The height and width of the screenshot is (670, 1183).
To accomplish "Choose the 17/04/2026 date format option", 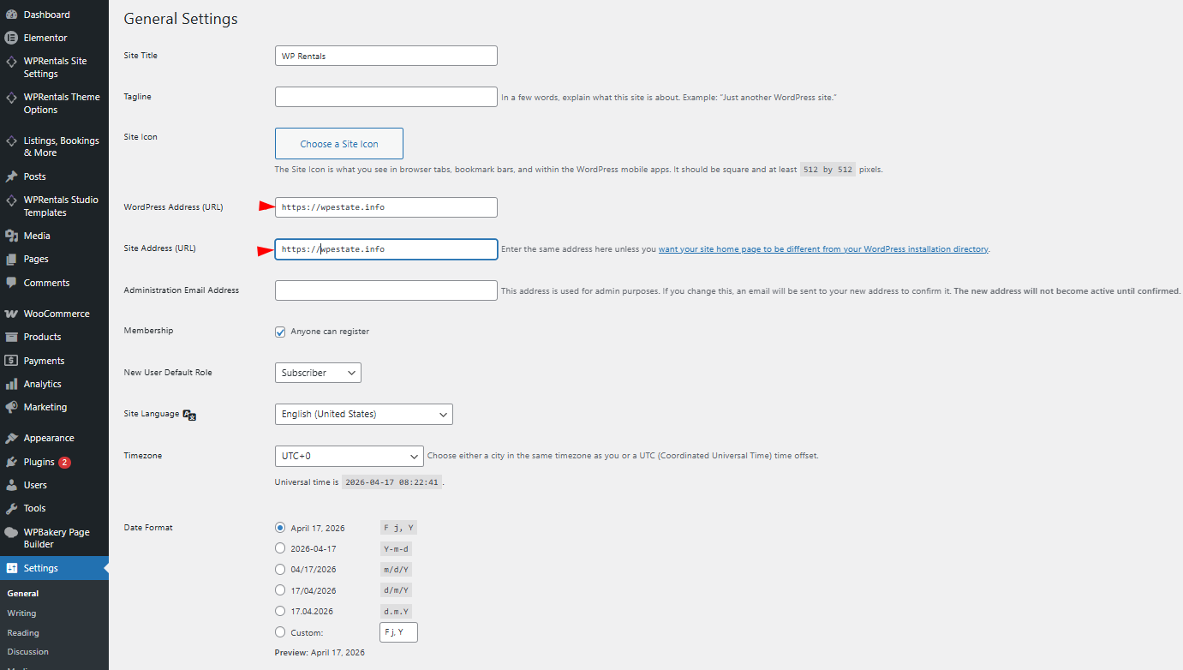I will [x=280, y=589].
